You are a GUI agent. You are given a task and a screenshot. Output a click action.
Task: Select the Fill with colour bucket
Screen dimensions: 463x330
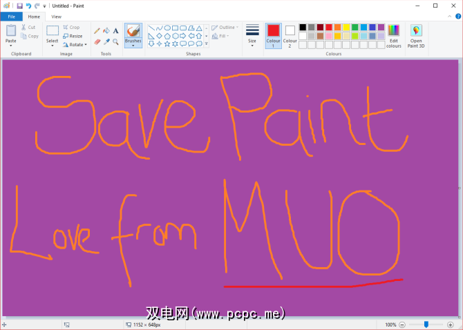[106, 30]
